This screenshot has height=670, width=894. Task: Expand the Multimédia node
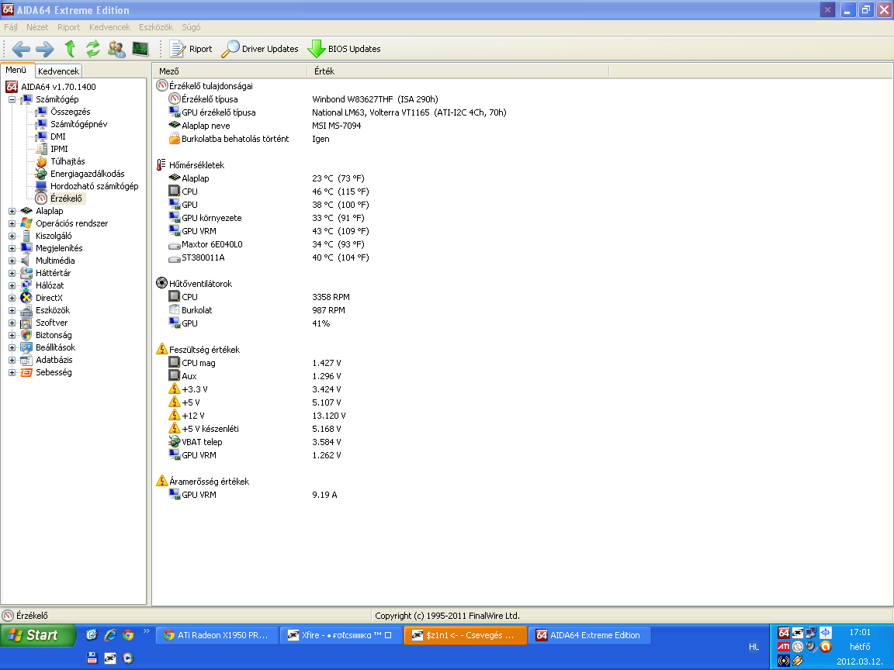12,261
